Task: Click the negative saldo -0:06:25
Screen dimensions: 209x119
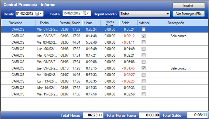Action: click(x=128, y=81)
